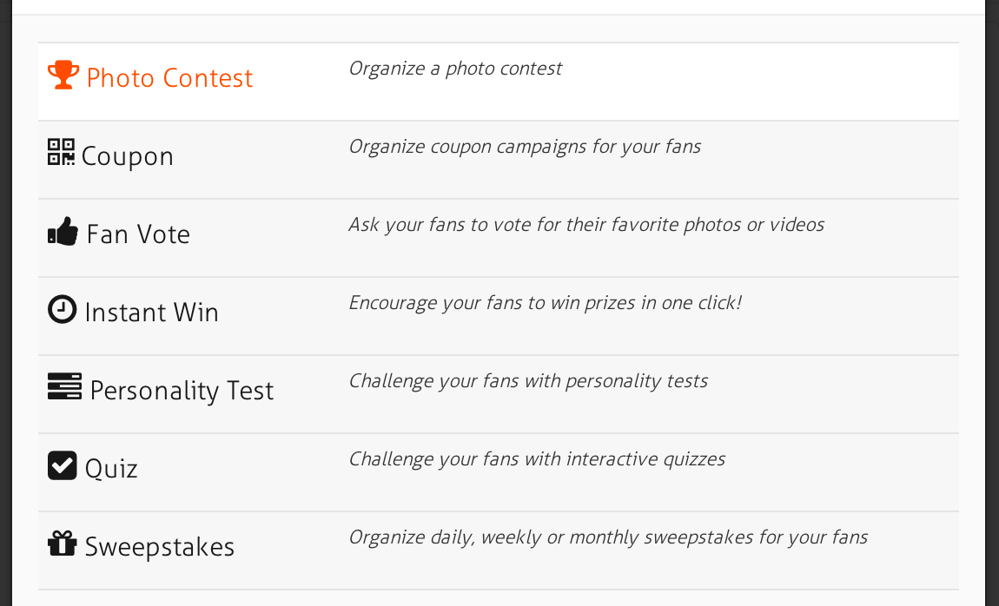Screen dimensions: 999x606
Task: Open the Sweepstakes campaign option
Action: [x=159, y=546]
